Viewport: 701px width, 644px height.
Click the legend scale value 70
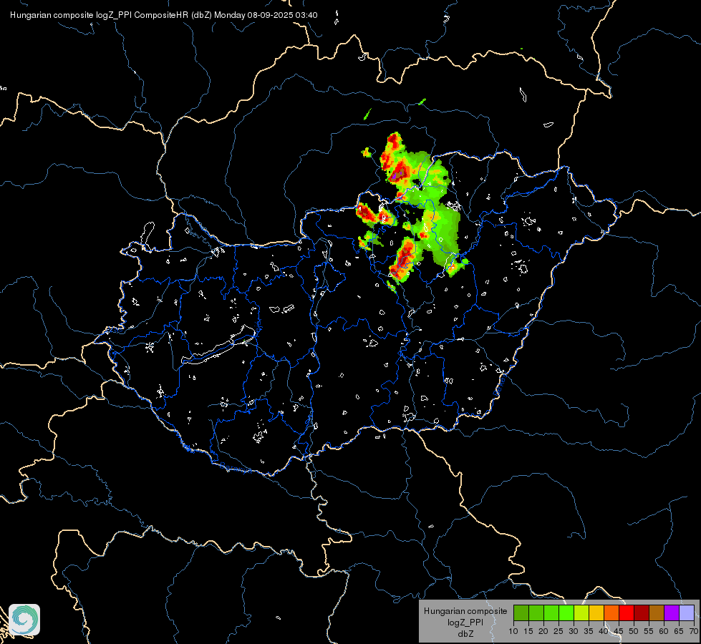pyautogui.click(x=694, y=632)
